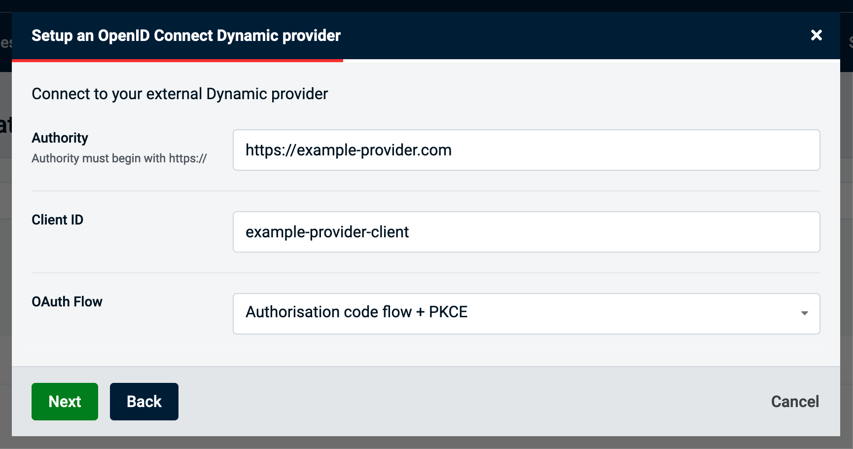The width and height of the screenshot is (853, 449).
Task: Click the 'https://example-provider.com' text in Authority
Action: [349, 150]
